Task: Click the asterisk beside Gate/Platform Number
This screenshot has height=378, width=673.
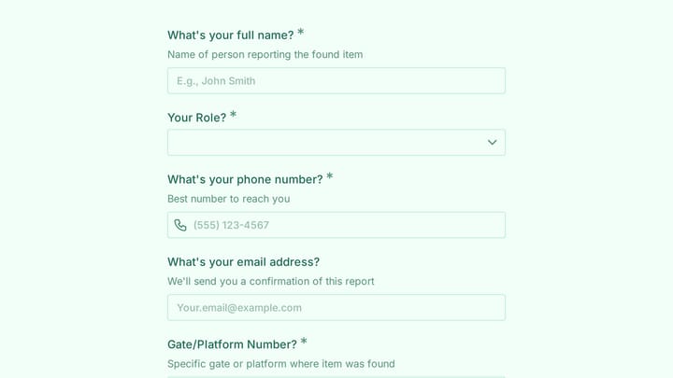Action: pos(304,342)
